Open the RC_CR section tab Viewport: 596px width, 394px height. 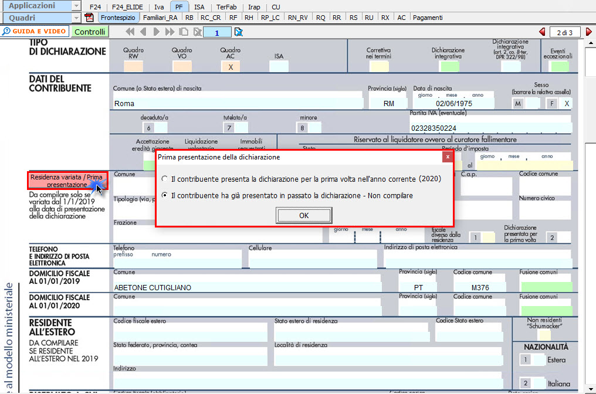click(211, 18)
